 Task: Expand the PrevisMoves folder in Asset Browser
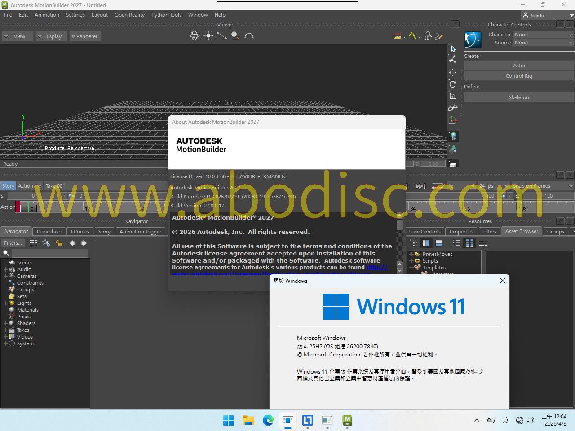tap(411, 254)
